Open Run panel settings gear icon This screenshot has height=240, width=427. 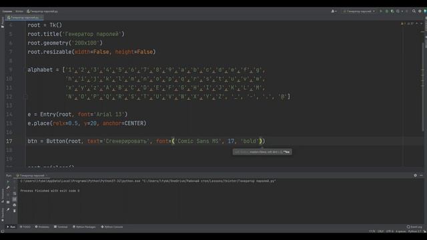pyautogui.click(x=415, y=175)
